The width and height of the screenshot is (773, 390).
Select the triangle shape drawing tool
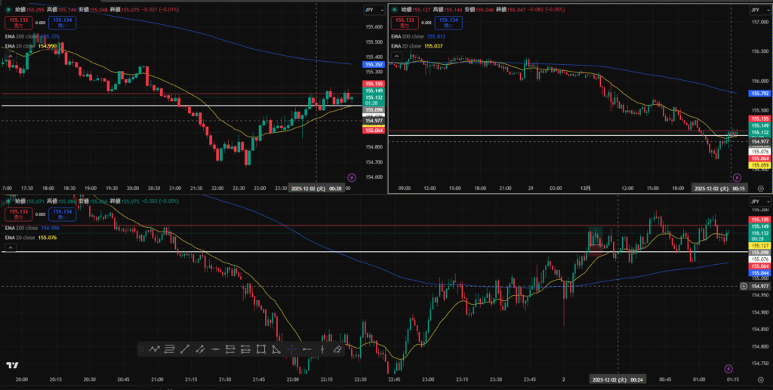point(276,349)
